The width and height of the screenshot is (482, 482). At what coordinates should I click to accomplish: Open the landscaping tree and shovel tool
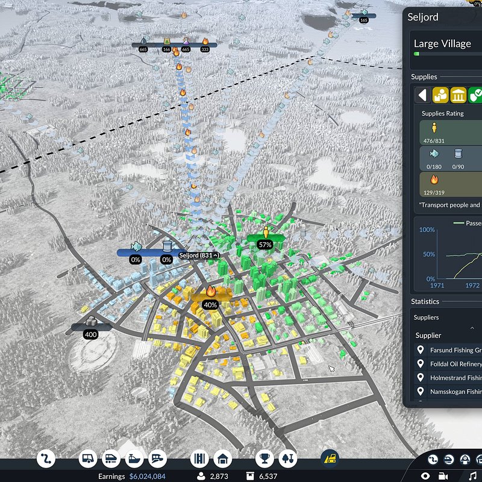point(288,459)
